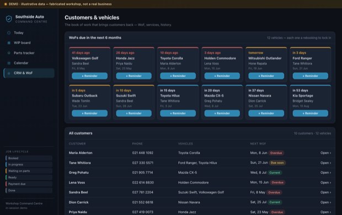Click the Calendar sidebar icon

coord(9,63)
